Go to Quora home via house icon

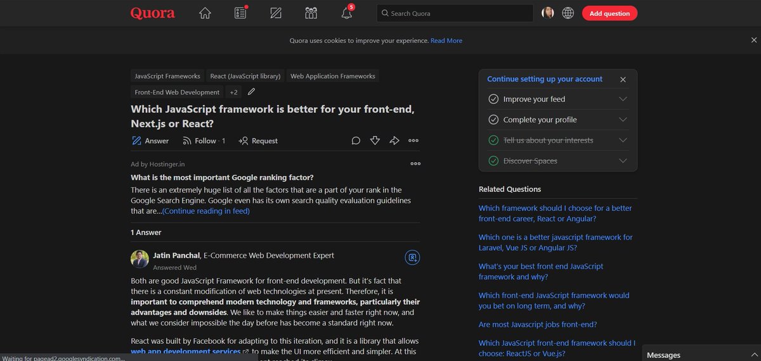click(205, 13)
